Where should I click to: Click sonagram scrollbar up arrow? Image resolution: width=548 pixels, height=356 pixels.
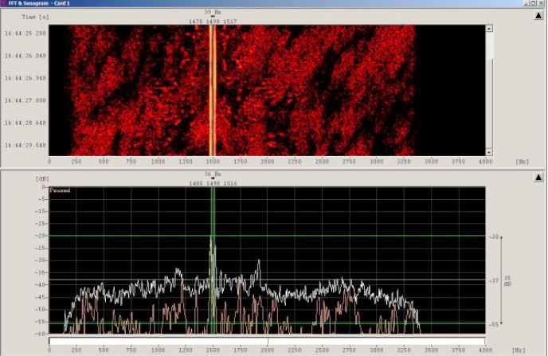(x=489, y=28)
